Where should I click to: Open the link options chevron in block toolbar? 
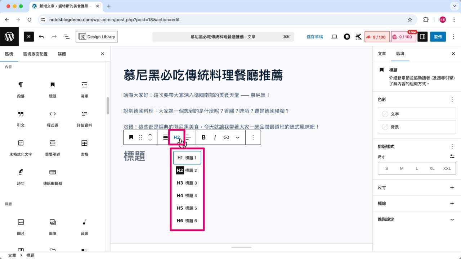pyautogui.click(x=238, y=137)
